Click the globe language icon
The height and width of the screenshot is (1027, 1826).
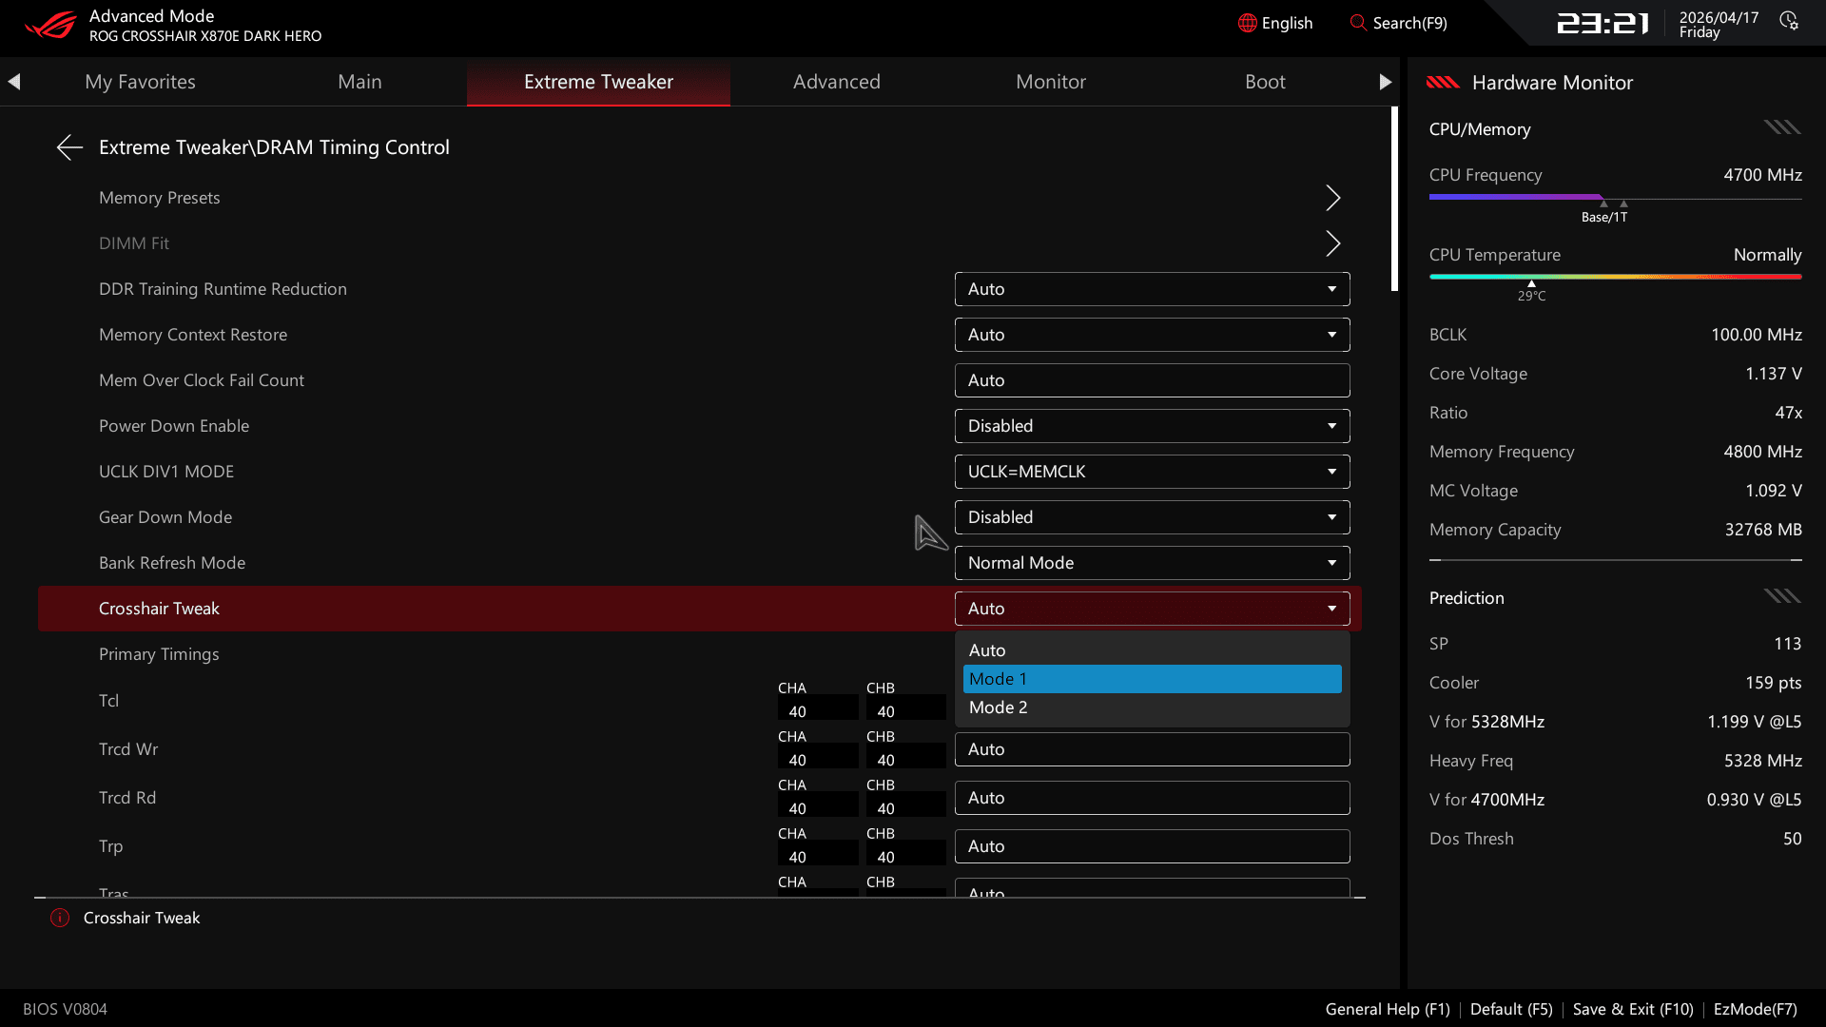pyautogui.click(x=1247, y=23)
